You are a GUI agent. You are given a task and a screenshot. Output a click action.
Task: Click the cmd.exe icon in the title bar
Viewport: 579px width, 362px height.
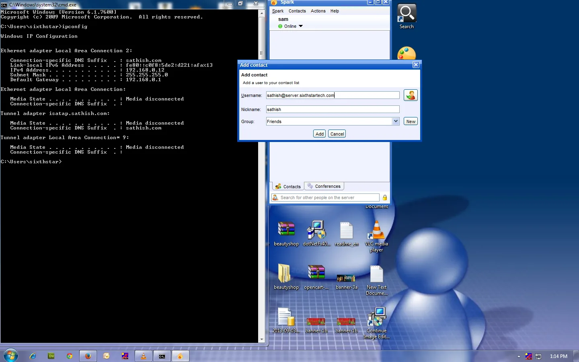(x=4, y=5)
